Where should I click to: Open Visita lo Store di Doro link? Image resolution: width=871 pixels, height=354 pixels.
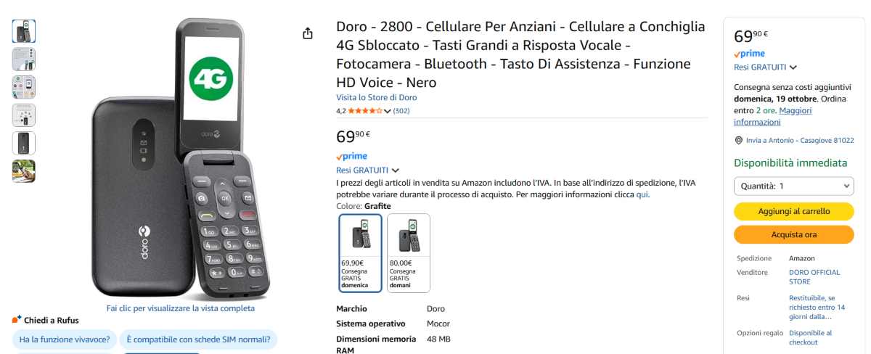click(x=376, y=97)
